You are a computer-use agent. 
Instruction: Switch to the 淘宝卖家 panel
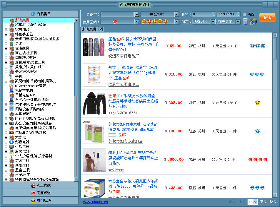41,185
